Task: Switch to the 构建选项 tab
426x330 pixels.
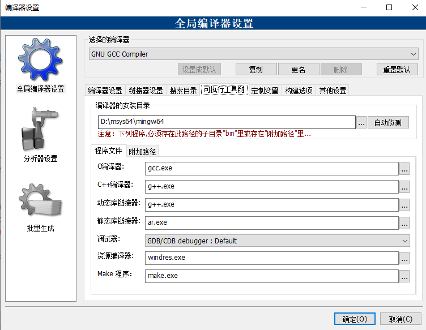Action: coord(299,91)
